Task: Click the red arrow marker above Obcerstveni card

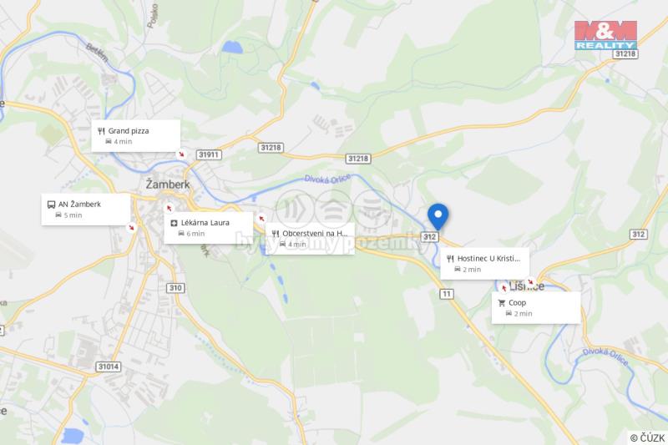Action: (x=261, y=219)
